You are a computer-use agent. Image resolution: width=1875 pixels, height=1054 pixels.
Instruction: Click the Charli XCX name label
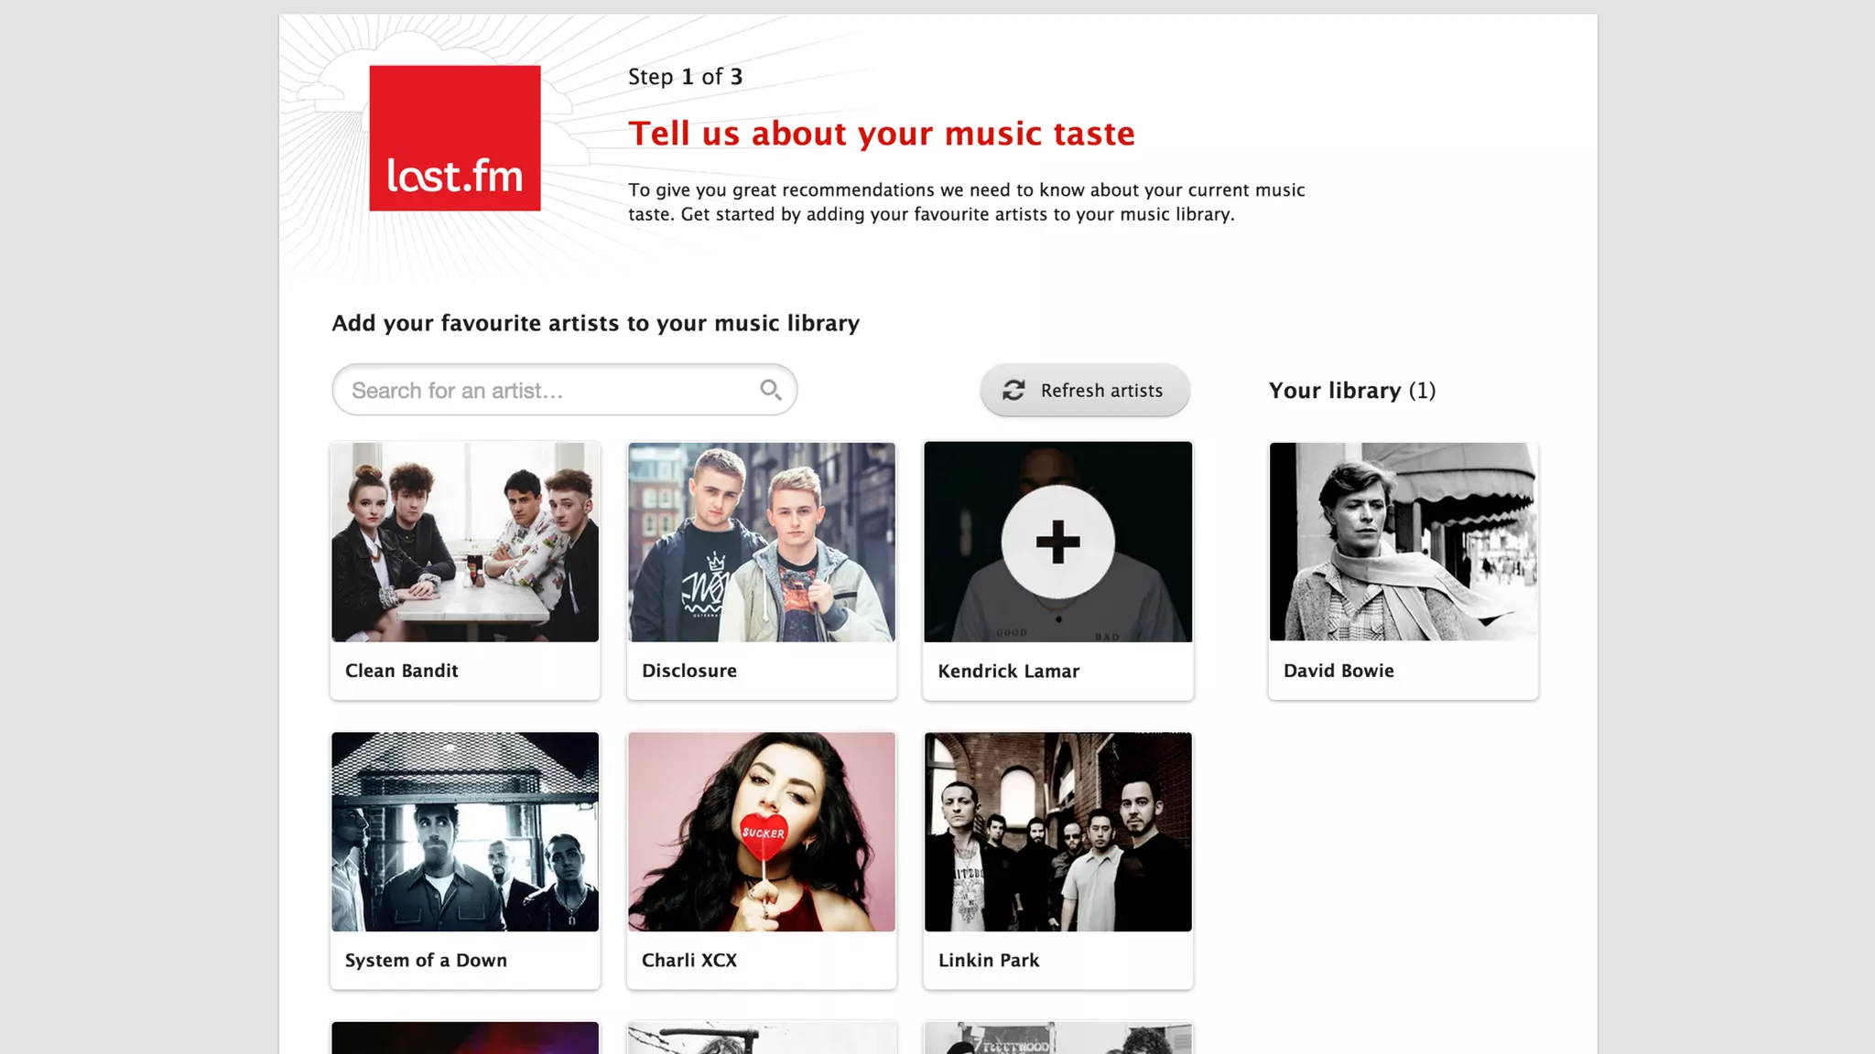(x=689, y=961)
